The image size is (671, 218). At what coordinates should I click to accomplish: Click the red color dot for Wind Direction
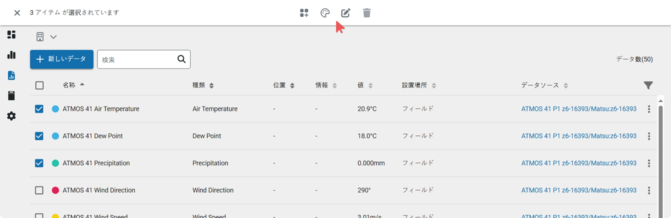(x=55, y=190)
